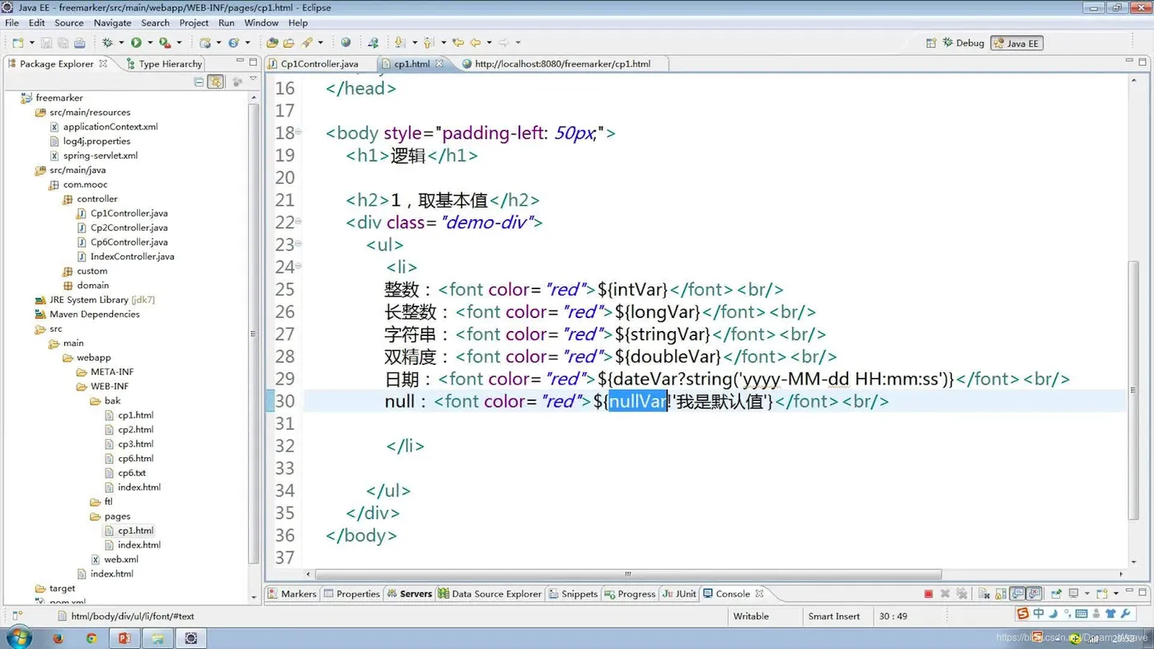This screenshot has height=649, width=1154.
Task: Open the Window menu
Action: (261, 23)
